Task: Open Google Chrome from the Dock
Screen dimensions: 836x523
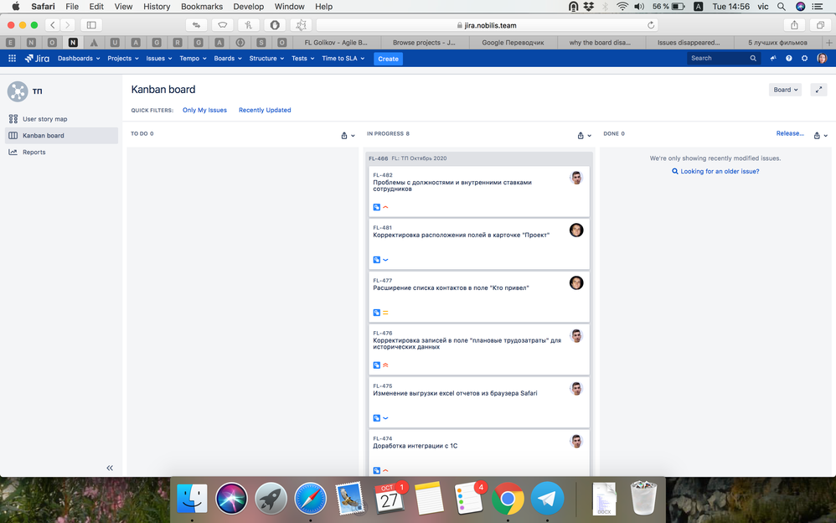Action: pos(508,499)
